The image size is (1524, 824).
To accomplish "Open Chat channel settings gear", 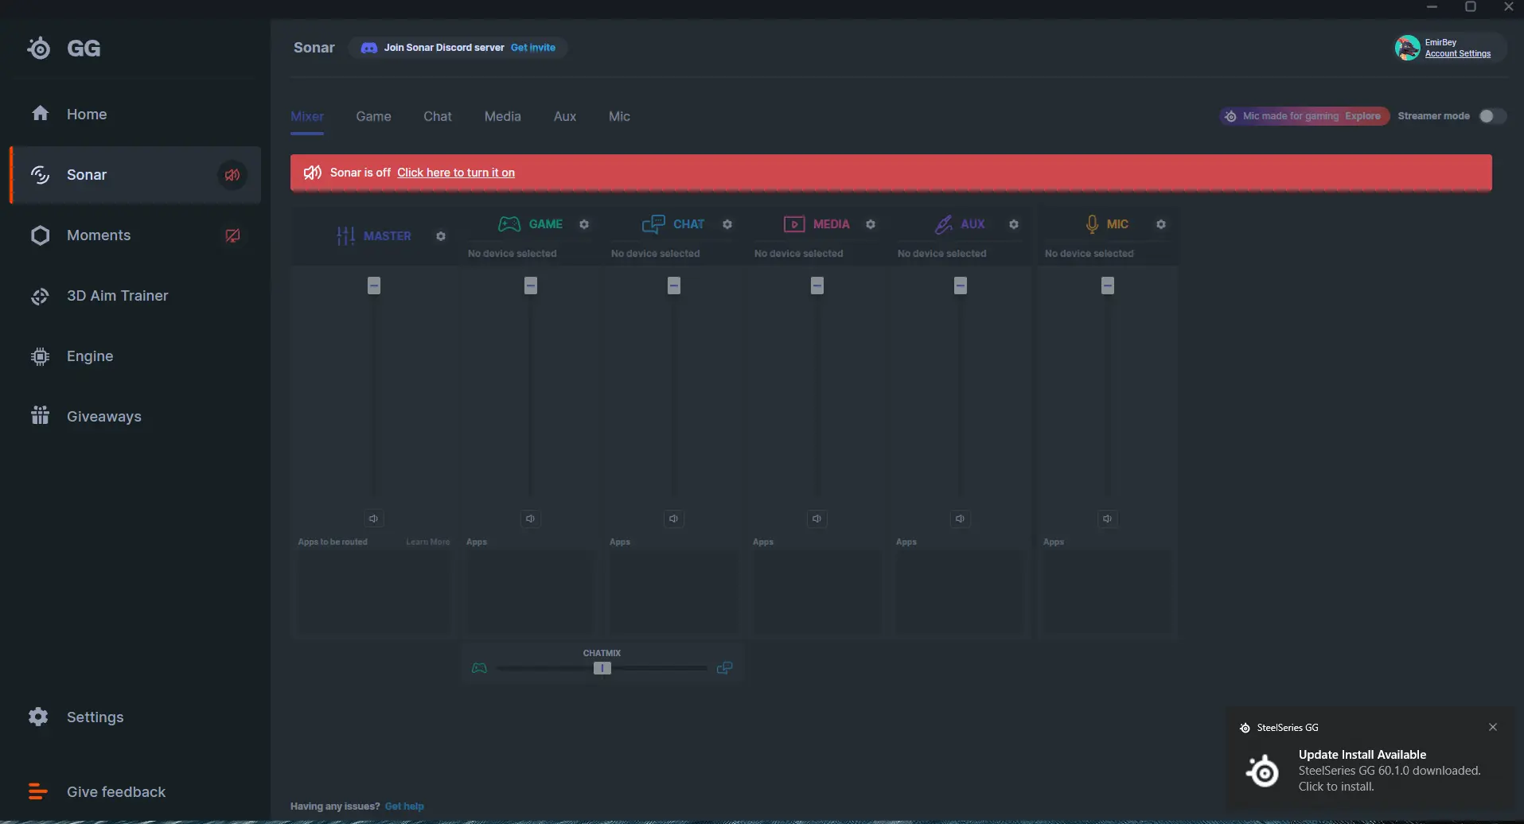I will (727, 224).
